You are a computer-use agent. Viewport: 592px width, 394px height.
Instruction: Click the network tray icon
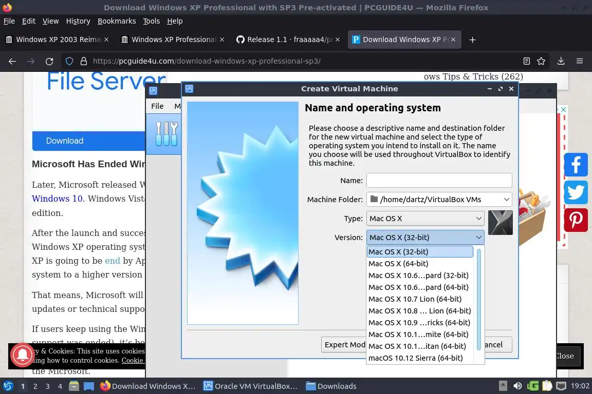coord(561,386)
